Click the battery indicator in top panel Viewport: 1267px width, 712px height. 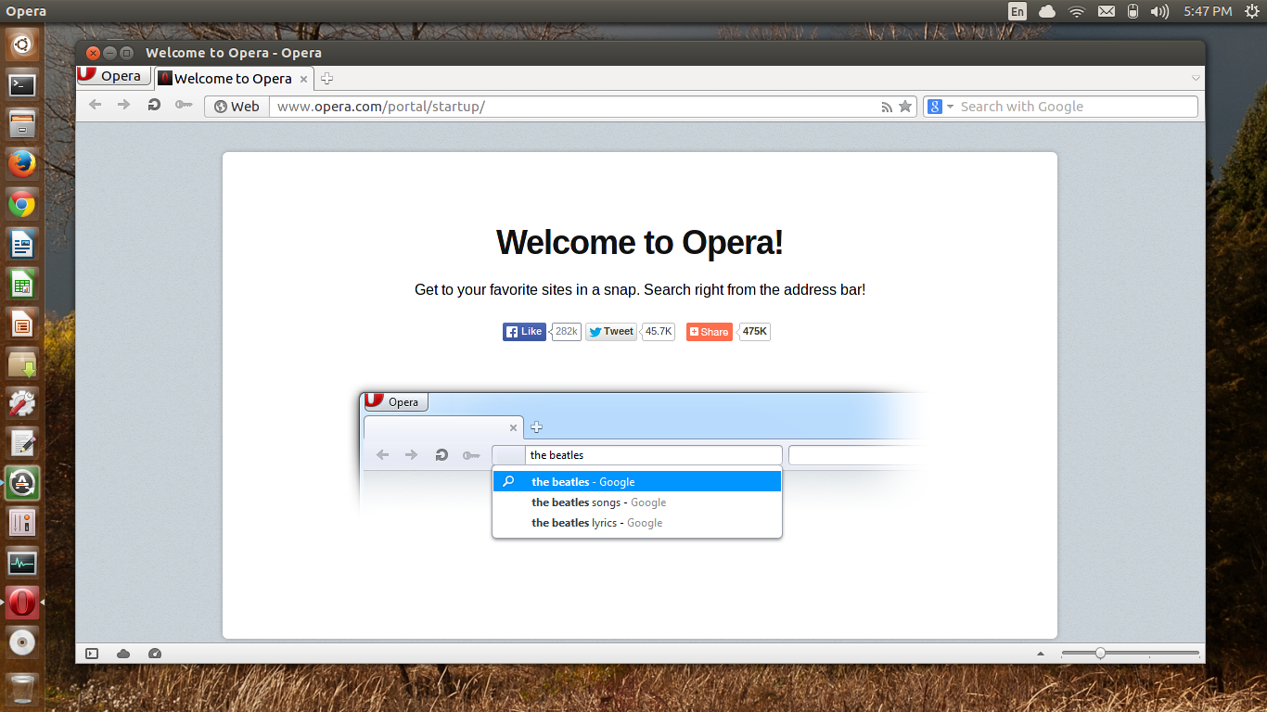click(x=1133, y=11)
